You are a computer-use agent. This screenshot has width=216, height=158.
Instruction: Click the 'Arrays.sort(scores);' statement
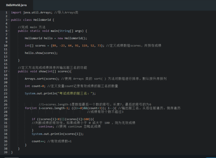coord(42,79)
